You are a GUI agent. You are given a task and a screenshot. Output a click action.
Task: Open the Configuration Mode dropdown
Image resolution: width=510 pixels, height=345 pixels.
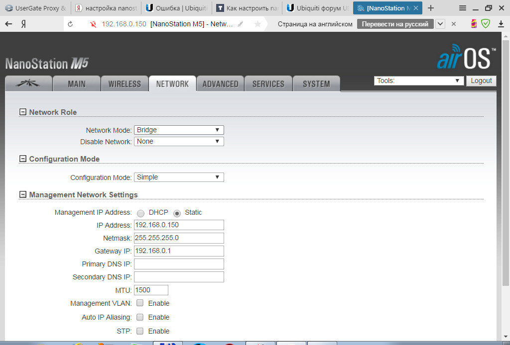(x=179, y=177)
